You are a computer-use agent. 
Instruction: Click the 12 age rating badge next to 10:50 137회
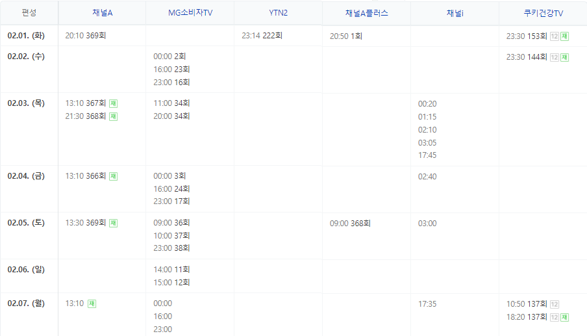coord(555,304)
